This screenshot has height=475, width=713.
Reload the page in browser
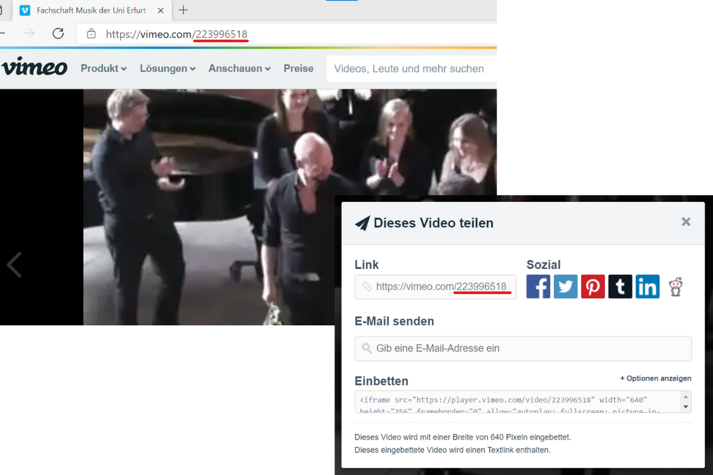[58, 34]
